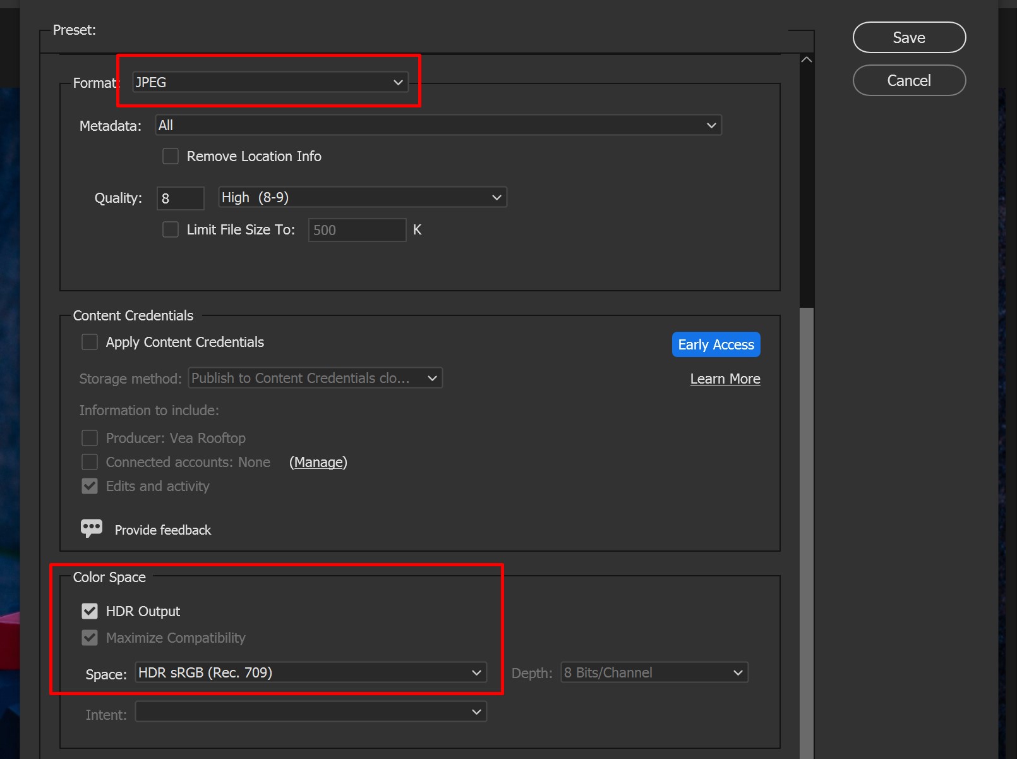The image size is (1017, 759).
Task: Enable the Remove Location Info checkbox
Action: pos(171,156)
